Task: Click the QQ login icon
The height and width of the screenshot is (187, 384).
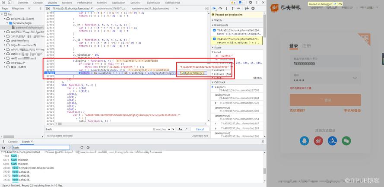Action: (304, 140)
